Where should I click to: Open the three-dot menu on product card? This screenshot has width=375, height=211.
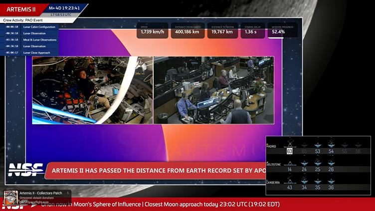tap(67, 194)
